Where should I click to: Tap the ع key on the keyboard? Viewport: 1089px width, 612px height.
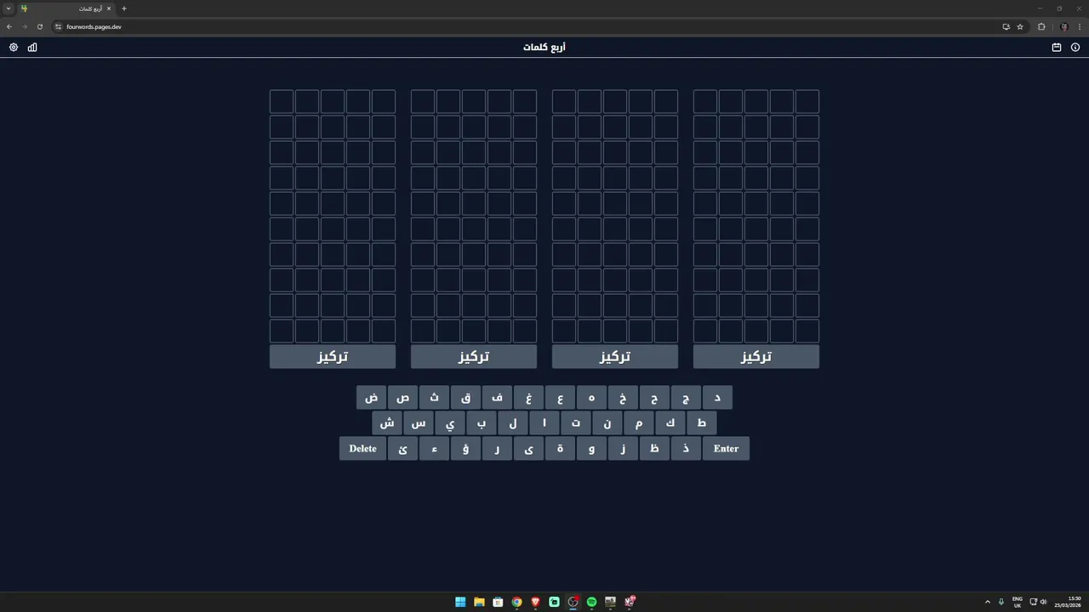coord(560,398)
